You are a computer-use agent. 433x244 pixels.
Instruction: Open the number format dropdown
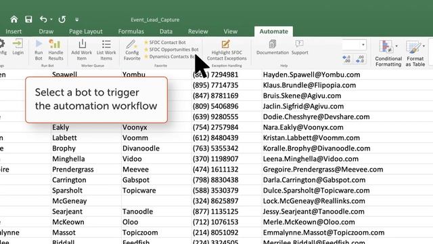coord(363,45)
